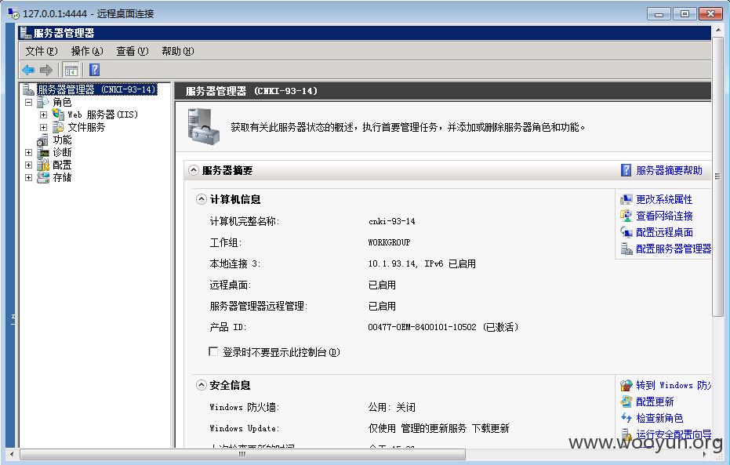Click the 存储 storage icon

click(43, 177)
